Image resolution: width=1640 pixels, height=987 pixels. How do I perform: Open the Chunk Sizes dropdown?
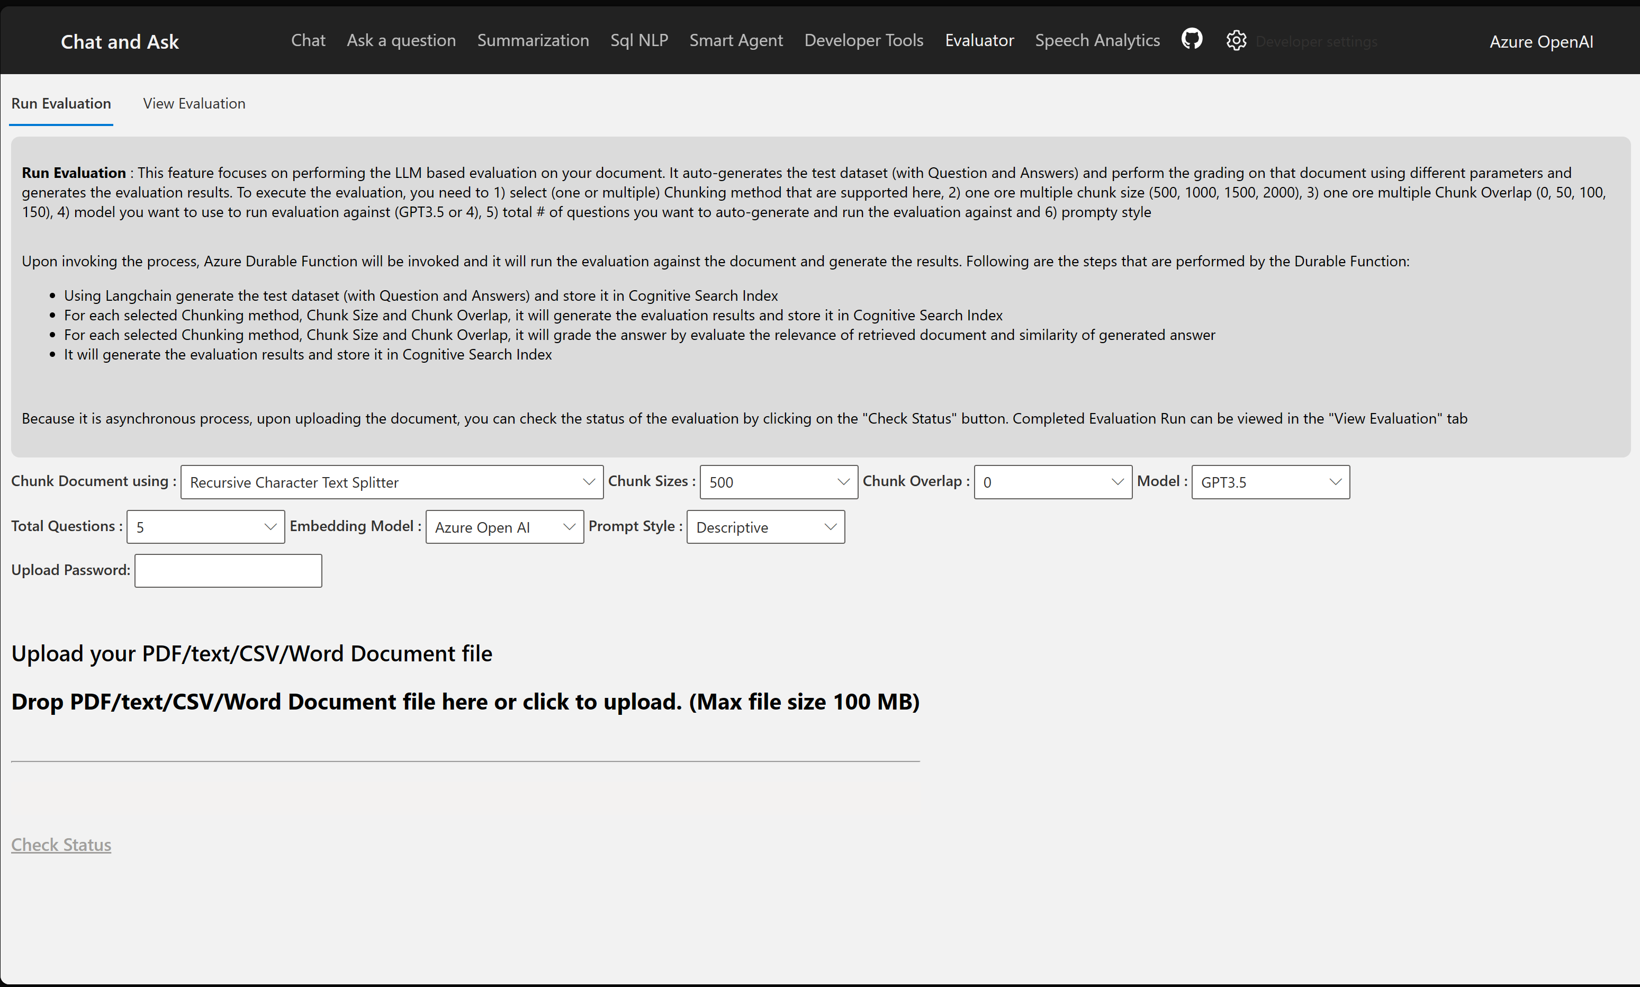[779, 482]
